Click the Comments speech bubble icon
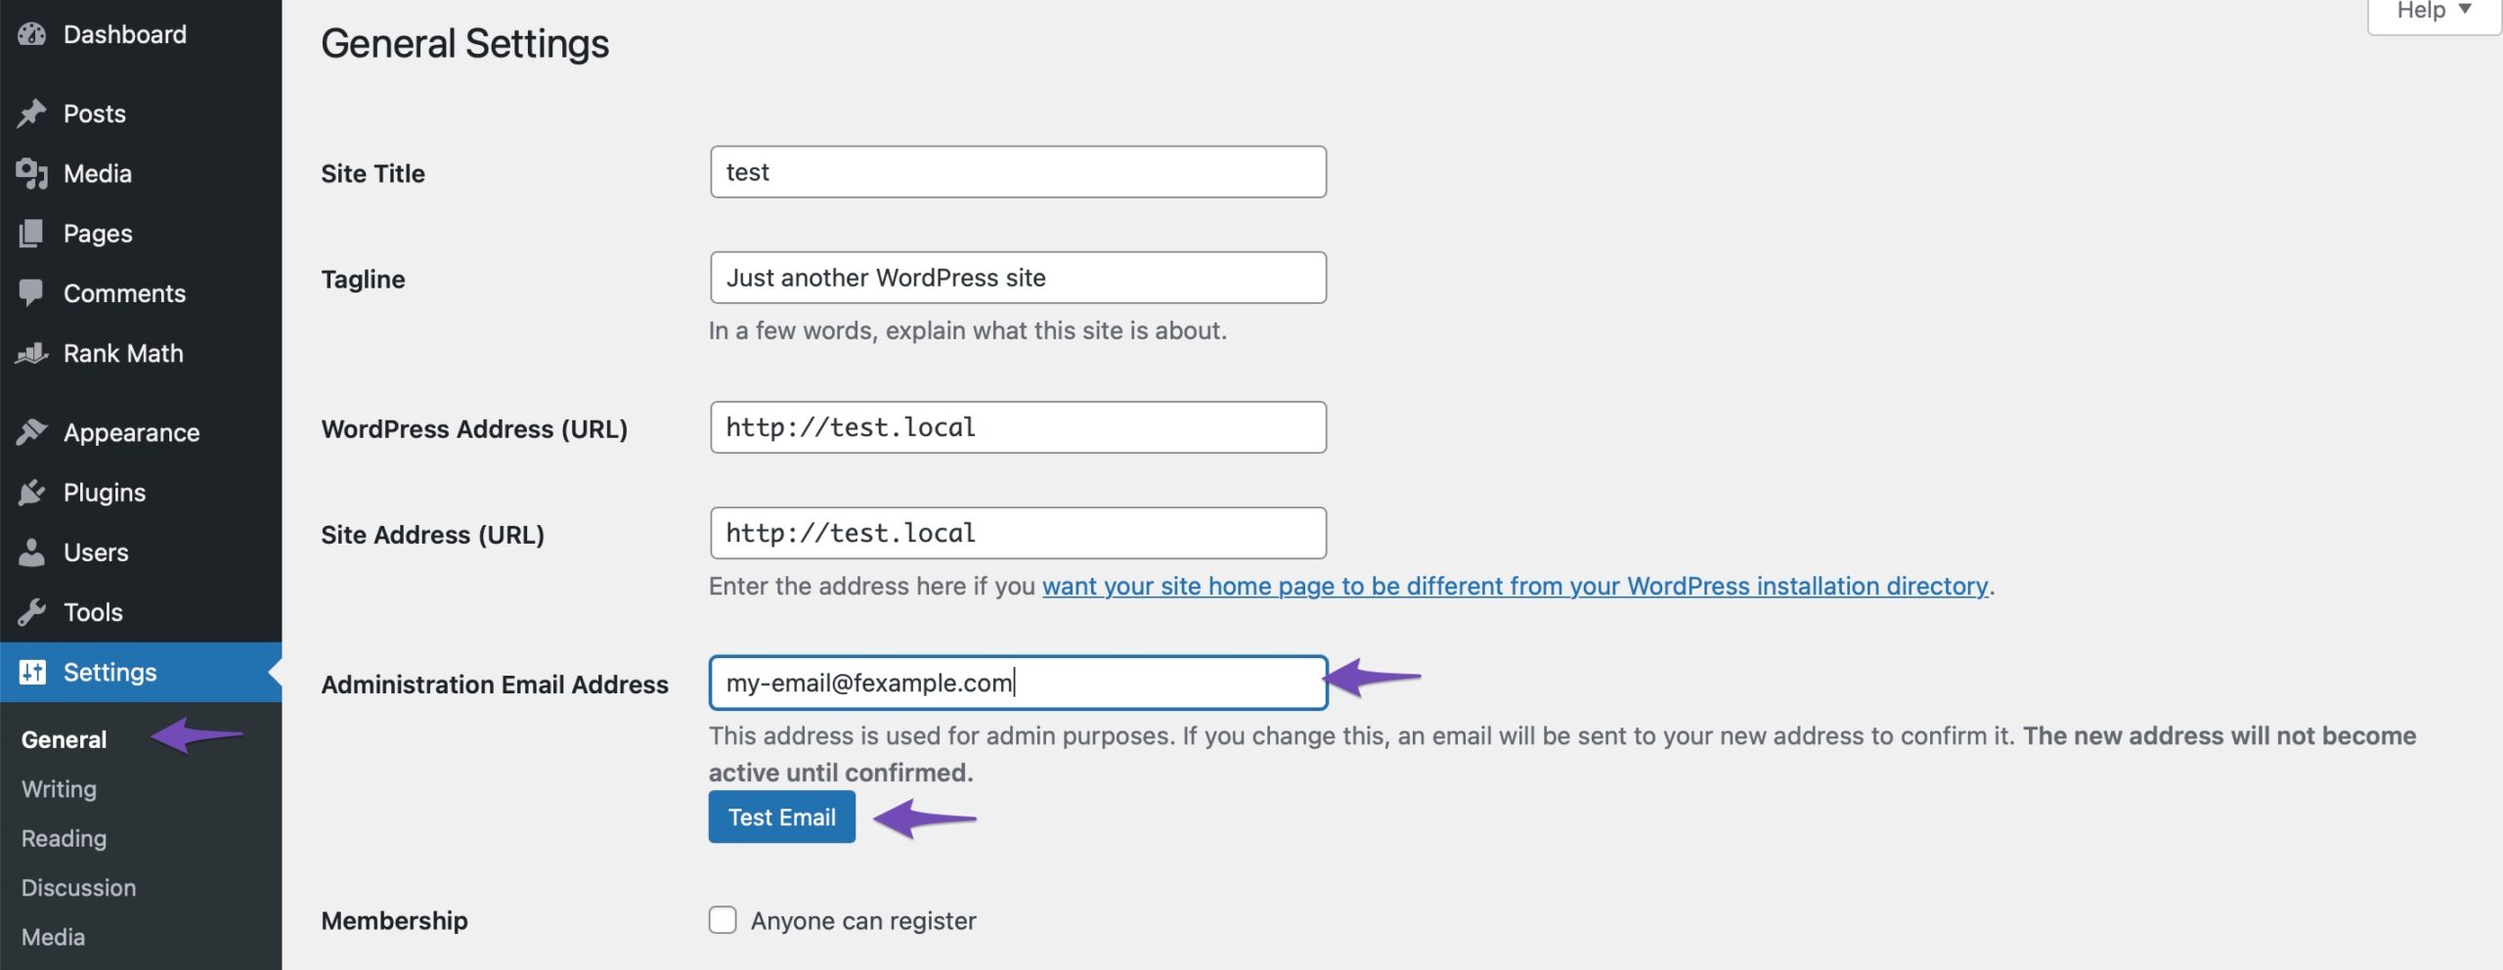Viewport: 2503px width, 970px height. pyautogui.click(x=32, y=292)
